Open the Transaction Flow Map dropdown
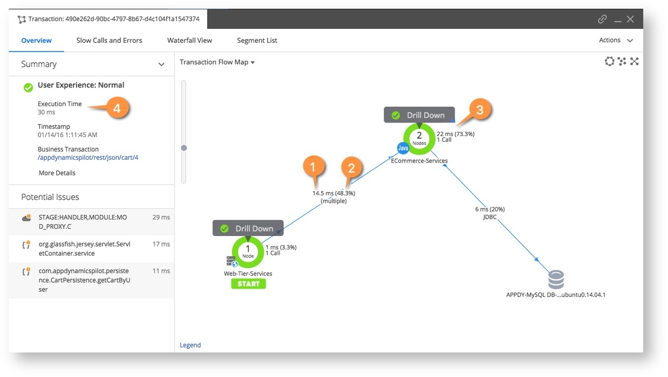 tap(217, 62)
